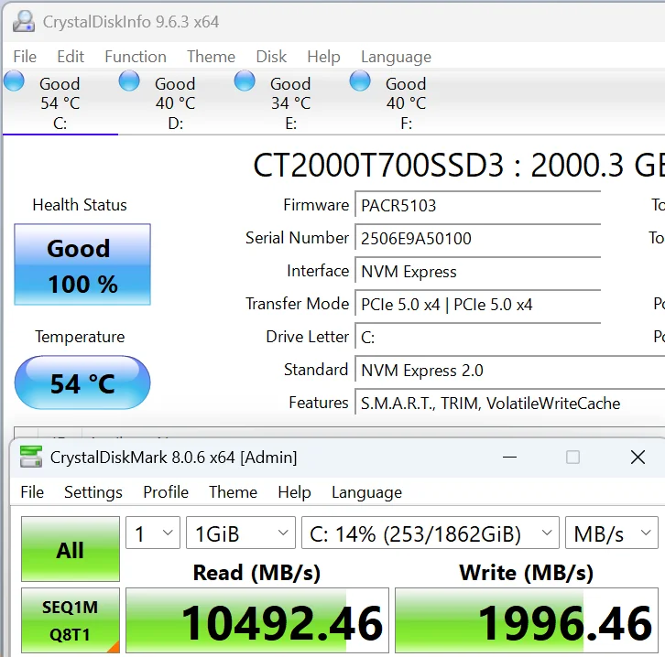Click the Drive Letter field C:
Image resolution: width=665 pixels, height=657 pixels.
[x=478, y=338]
